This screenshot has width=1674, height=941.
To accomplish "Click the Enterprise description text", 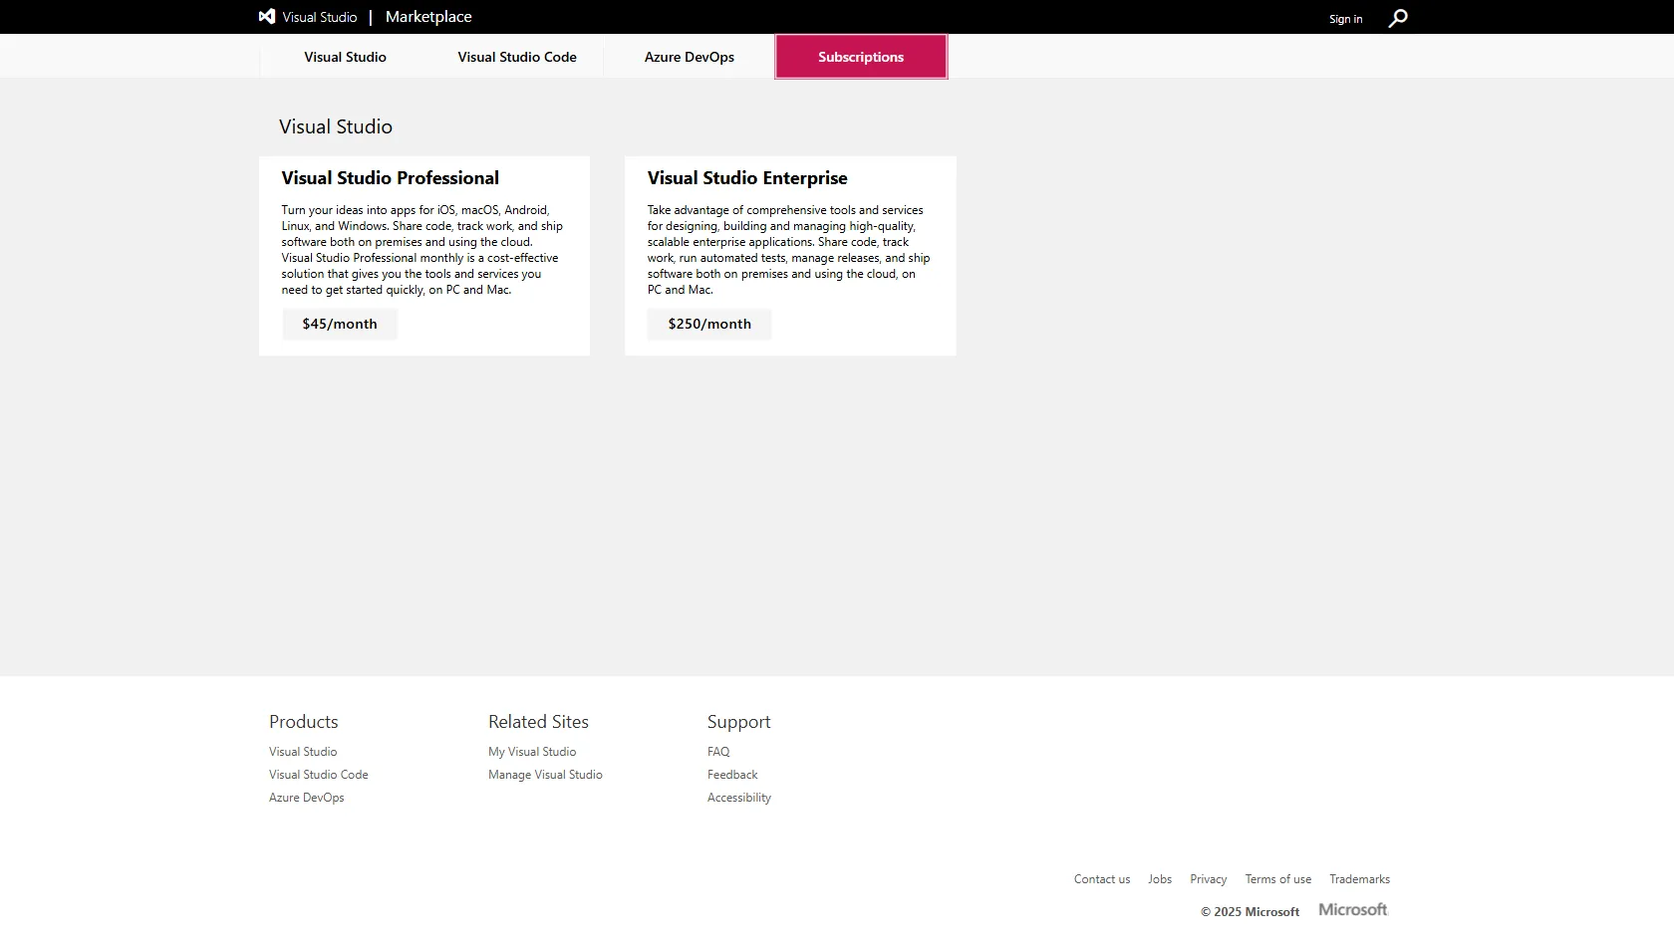I will tap(788, 250).
